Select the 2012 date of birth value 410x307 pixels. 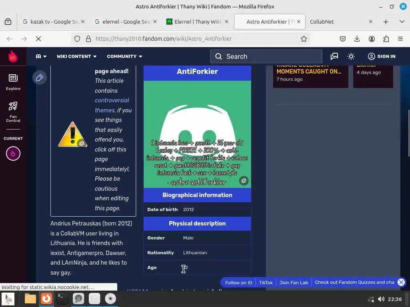pyautogui.click(x=188, y=209)
